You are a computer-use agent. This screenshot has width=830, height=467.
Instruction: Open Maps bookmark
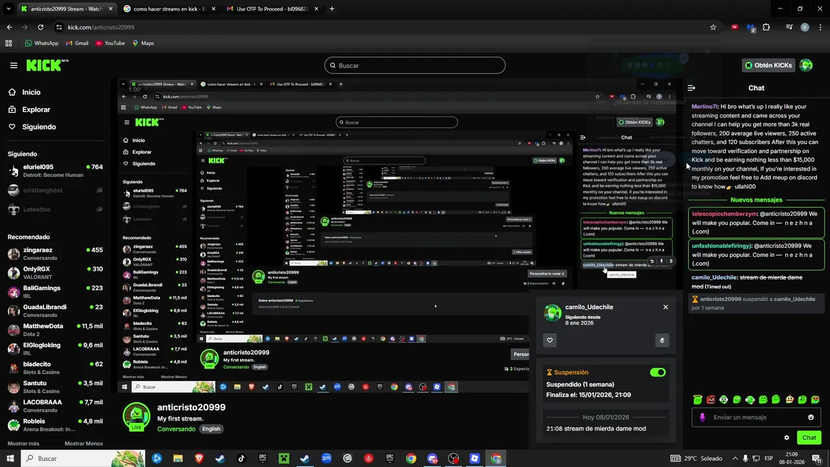143,43
